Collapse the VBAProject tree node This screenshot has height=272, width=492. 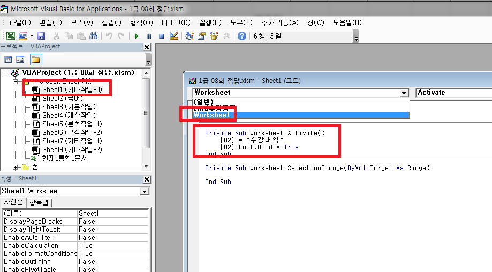point(6,73)
